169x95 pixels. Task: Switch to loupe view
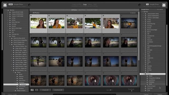(x=37, y=90)
